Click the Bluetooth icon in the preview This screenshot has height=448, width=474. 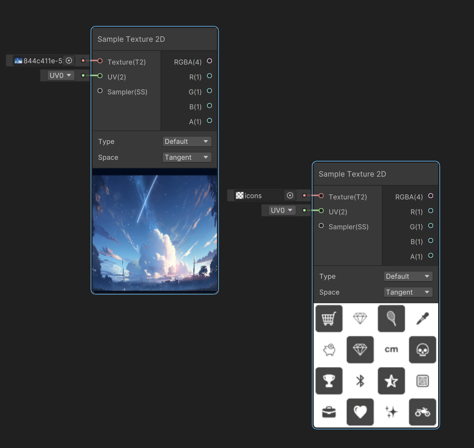(x=360, y=381)
